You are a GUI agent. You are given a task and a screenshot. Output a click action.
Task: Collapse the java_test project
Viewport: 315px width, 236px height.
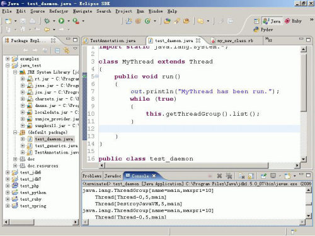point(8,65)
